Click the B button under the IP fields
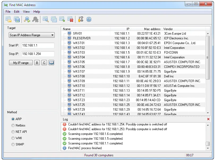Viewport: 215px width, 160px height. (x=37, y=63)
